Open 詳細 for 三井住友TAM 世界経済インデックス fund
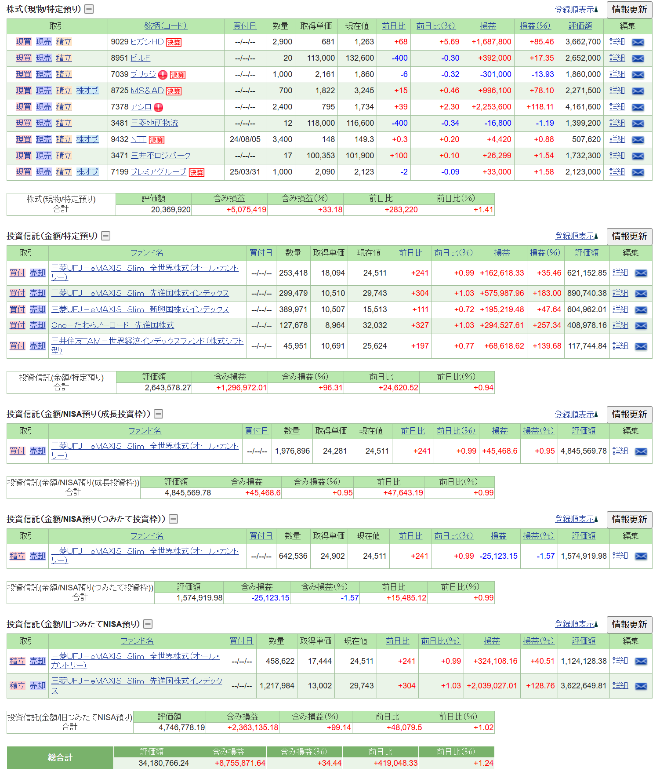The width and height of the screenshot is (660, 775). coord(620,346)
